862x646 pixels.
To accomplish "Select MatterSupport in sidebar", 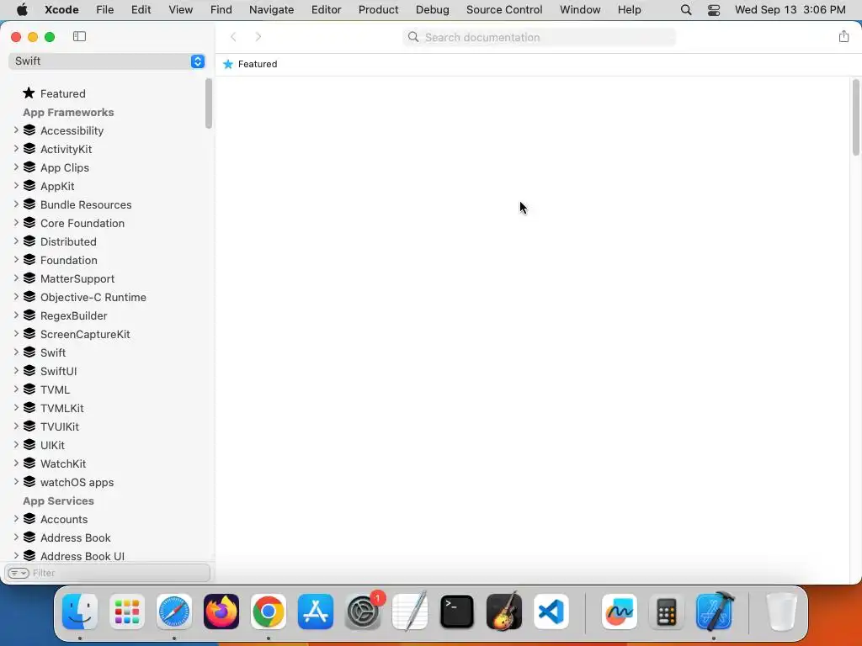I will [x=77, y=278].
